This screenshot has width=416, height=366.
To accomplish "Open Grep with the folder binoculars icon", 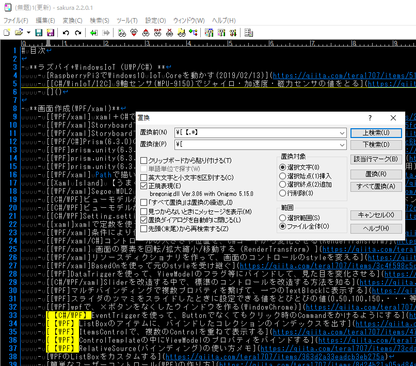I will click(182, 33).
